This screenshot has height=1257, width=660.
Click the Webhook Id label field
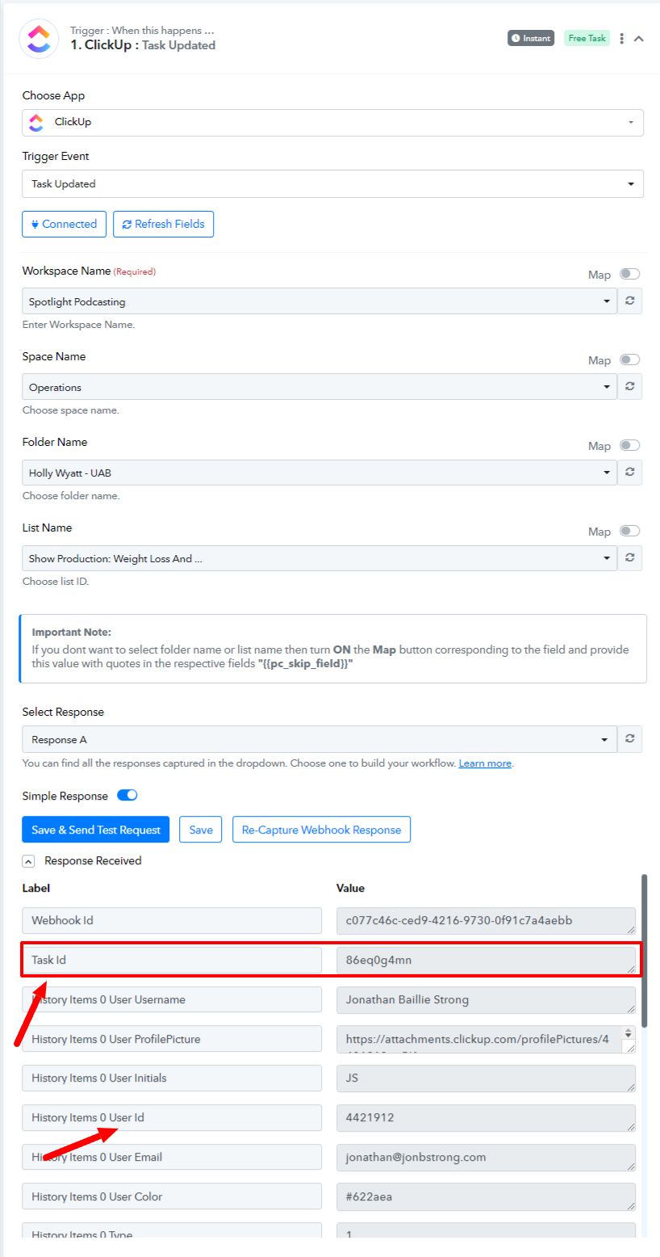(x=172, y=920)
